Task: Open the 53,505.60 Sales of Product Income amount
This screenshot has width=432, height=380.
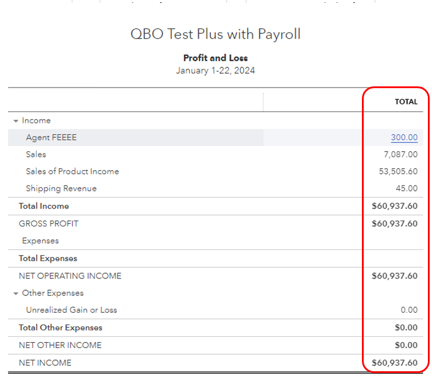Action: tap(398, 172)
